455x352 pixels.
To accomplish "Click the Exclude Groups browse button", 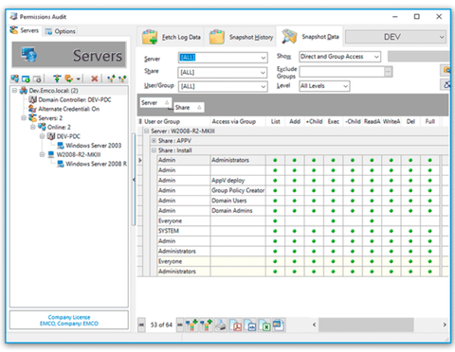I will (x=389, y=72).
